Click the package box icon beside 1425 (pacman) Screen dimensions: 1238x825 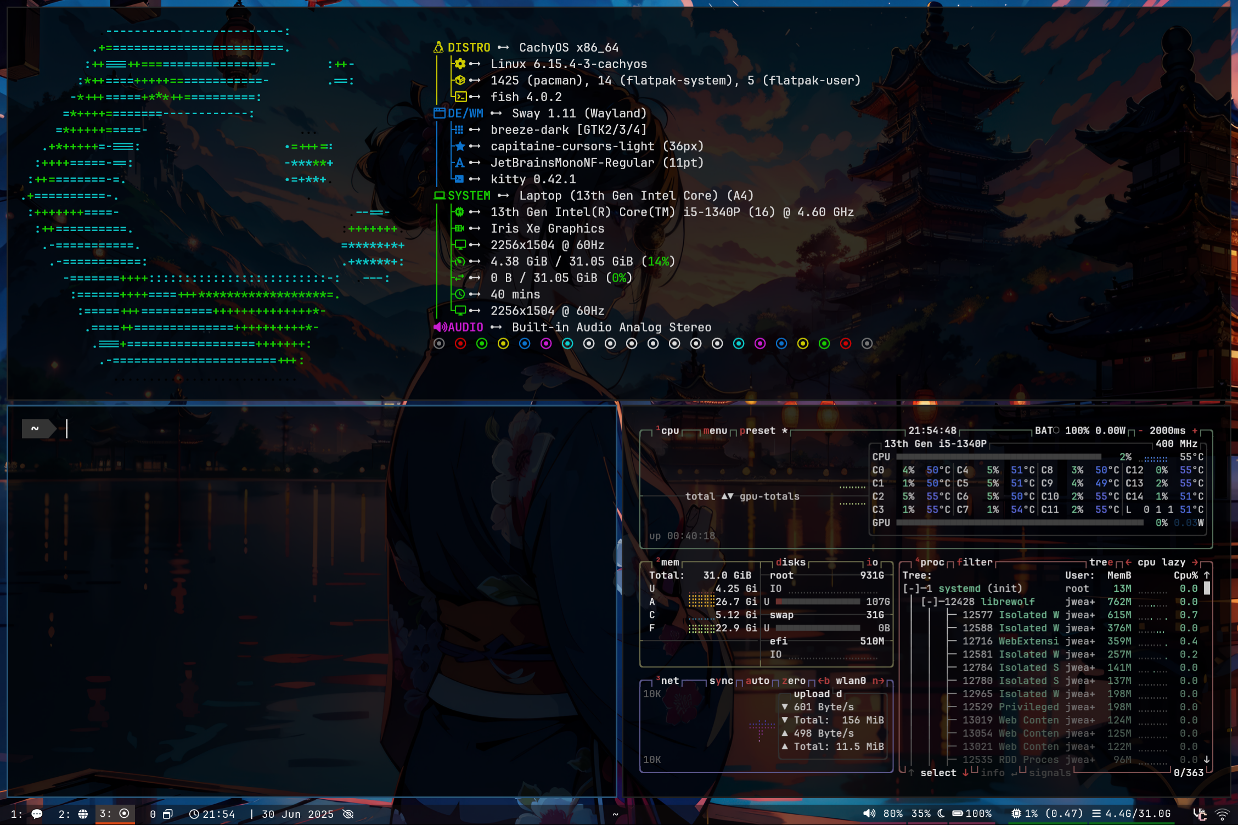460,81
